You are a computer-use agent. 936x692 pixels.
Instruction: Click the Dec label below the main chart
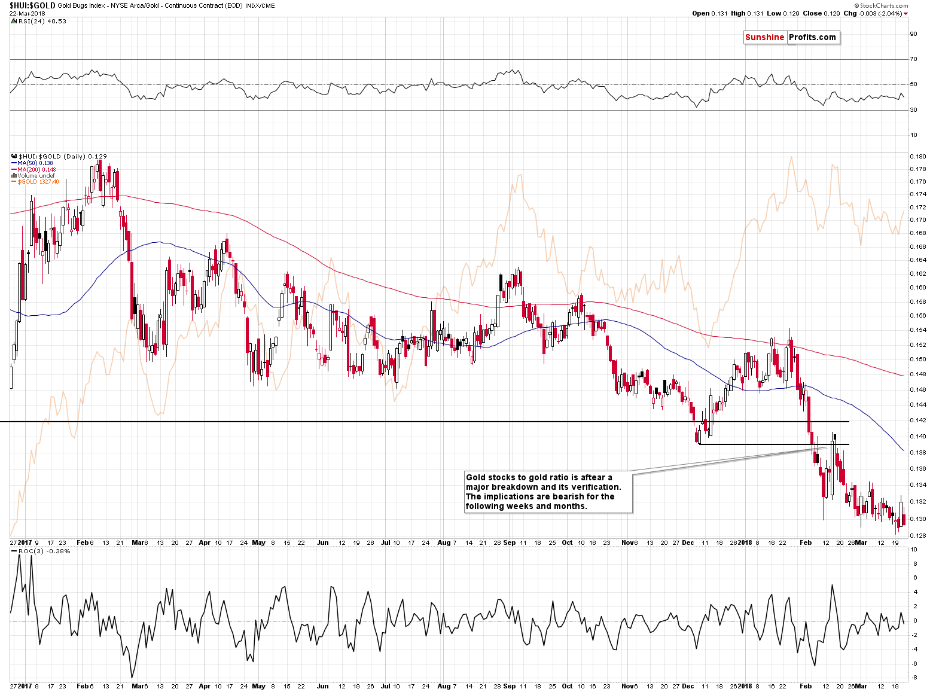click(x=688, y=542)
